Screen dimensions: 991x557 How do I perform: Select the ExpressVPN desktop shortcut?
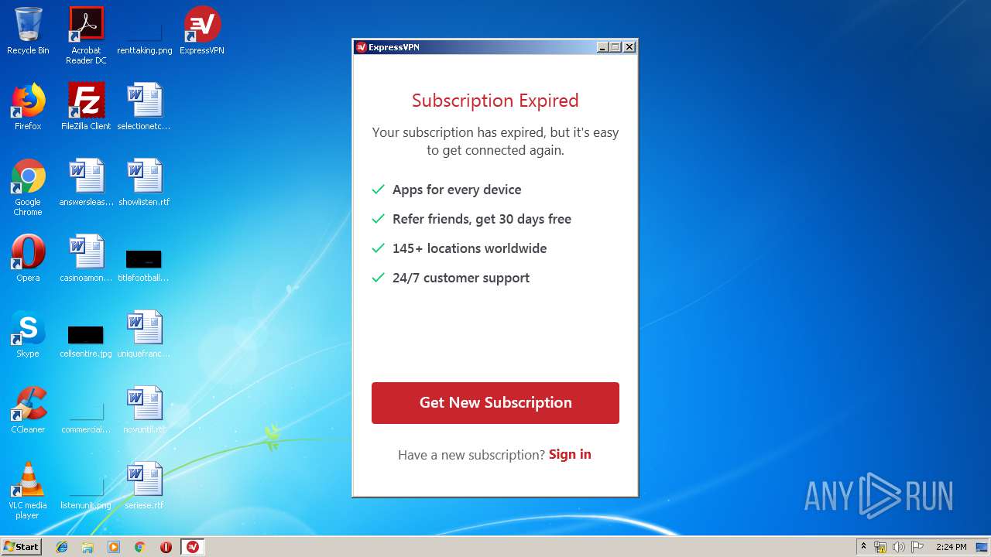(202, 31)
